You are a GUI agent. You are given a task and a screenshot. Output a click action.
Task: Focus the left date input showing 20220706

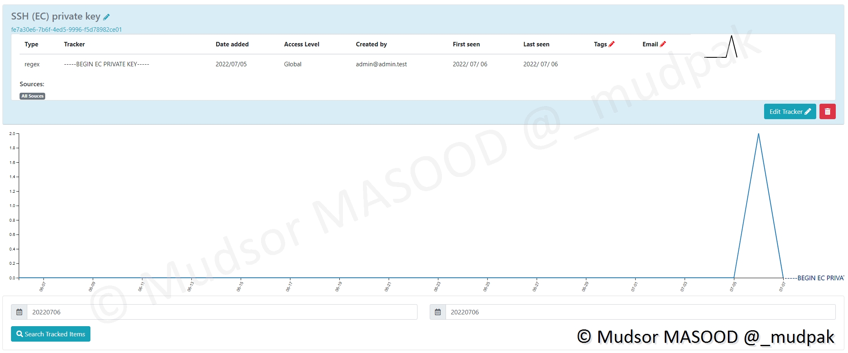[222, 312]
